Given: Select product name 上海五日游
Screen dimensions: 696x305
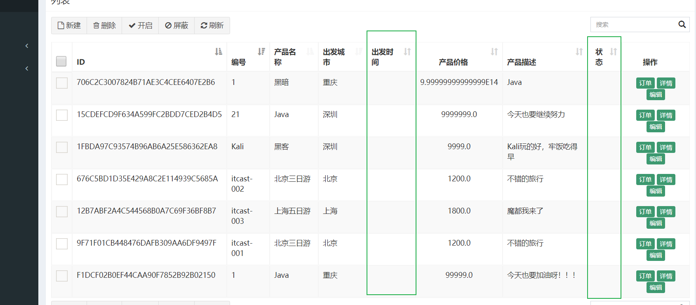Looking at the screenshot, I should (x=292, y=211).
